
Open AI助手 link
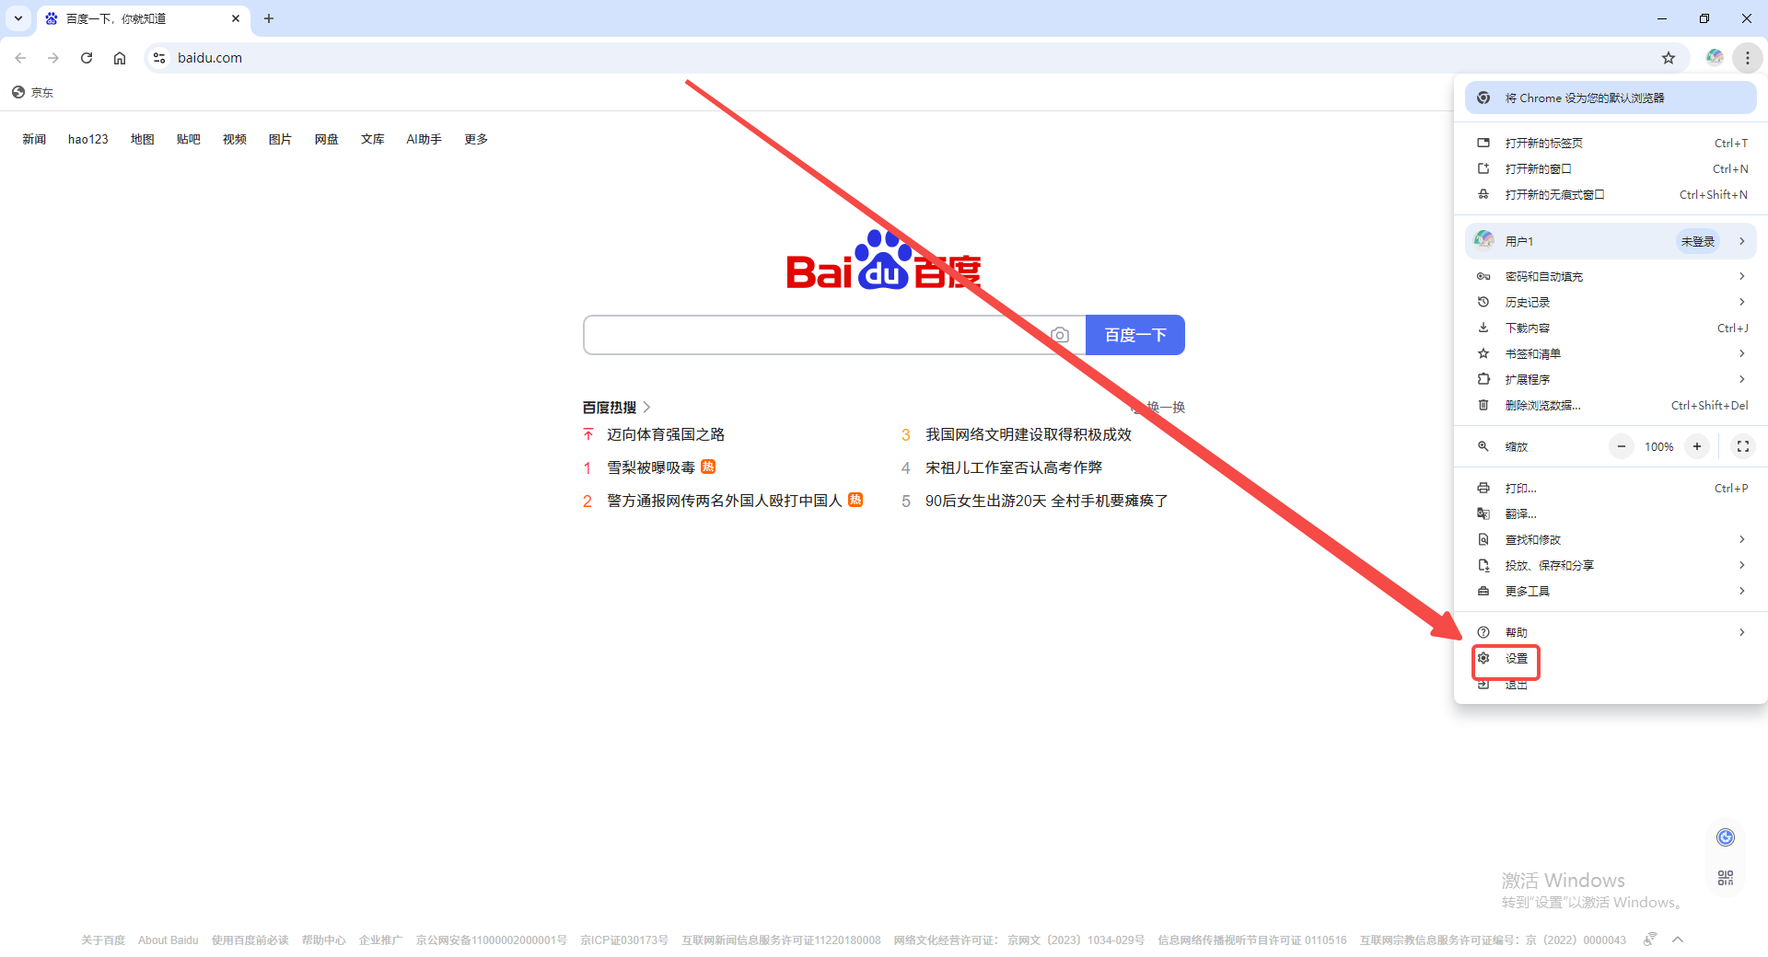tap(425, 139)
